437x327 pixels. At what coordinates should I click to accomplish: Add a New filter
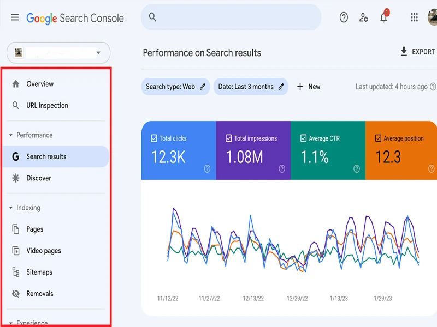309,87
